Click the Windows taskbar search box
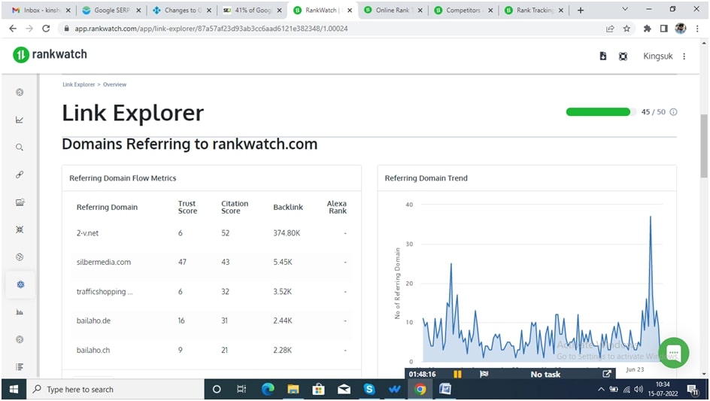This screenshot has width=710, height=401. pos(116,389)
